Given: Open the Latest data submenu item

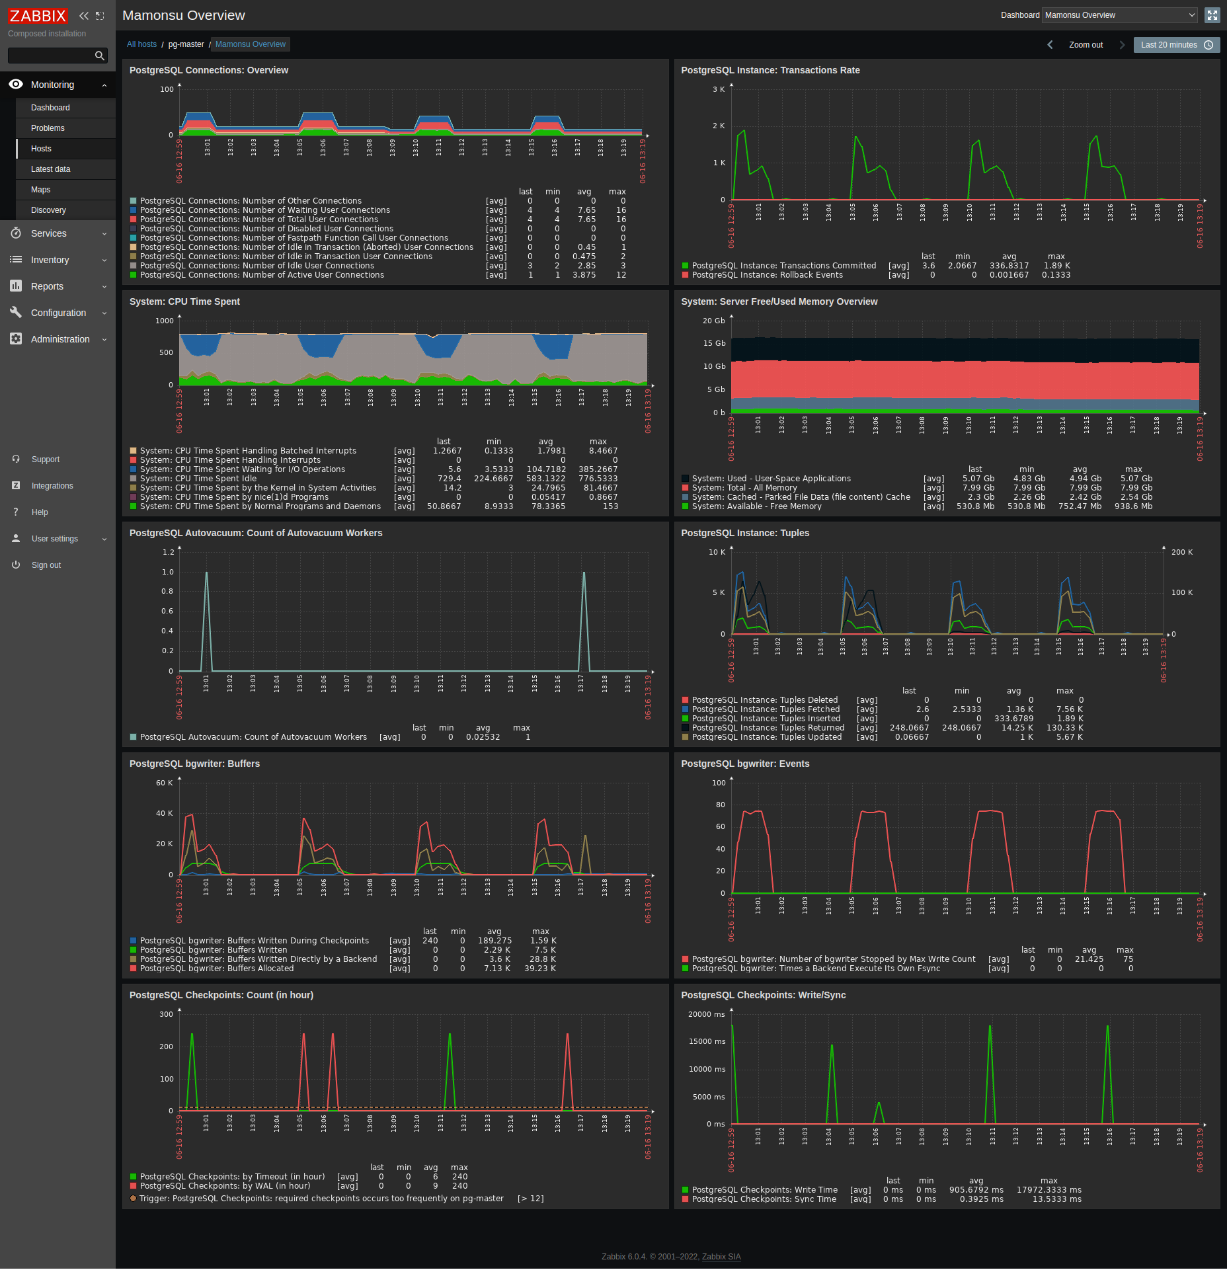Looking at the screenshot, I should [x=65, y=169].
